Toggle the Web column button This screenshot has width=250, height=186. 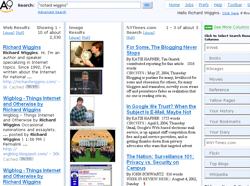pyautogui.click(x=227, y=47)
